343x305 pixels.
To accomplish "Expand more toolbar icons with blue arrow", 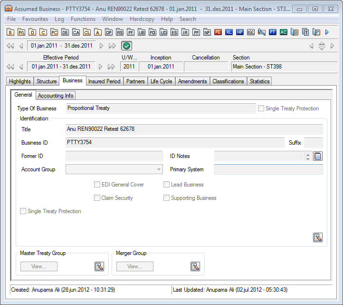I will coord(327,32).
